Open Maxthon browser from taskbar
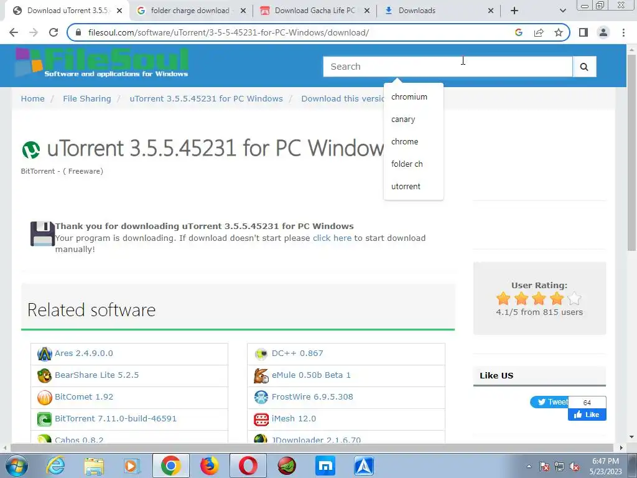 pyautogui.click(x=325, y=466)
